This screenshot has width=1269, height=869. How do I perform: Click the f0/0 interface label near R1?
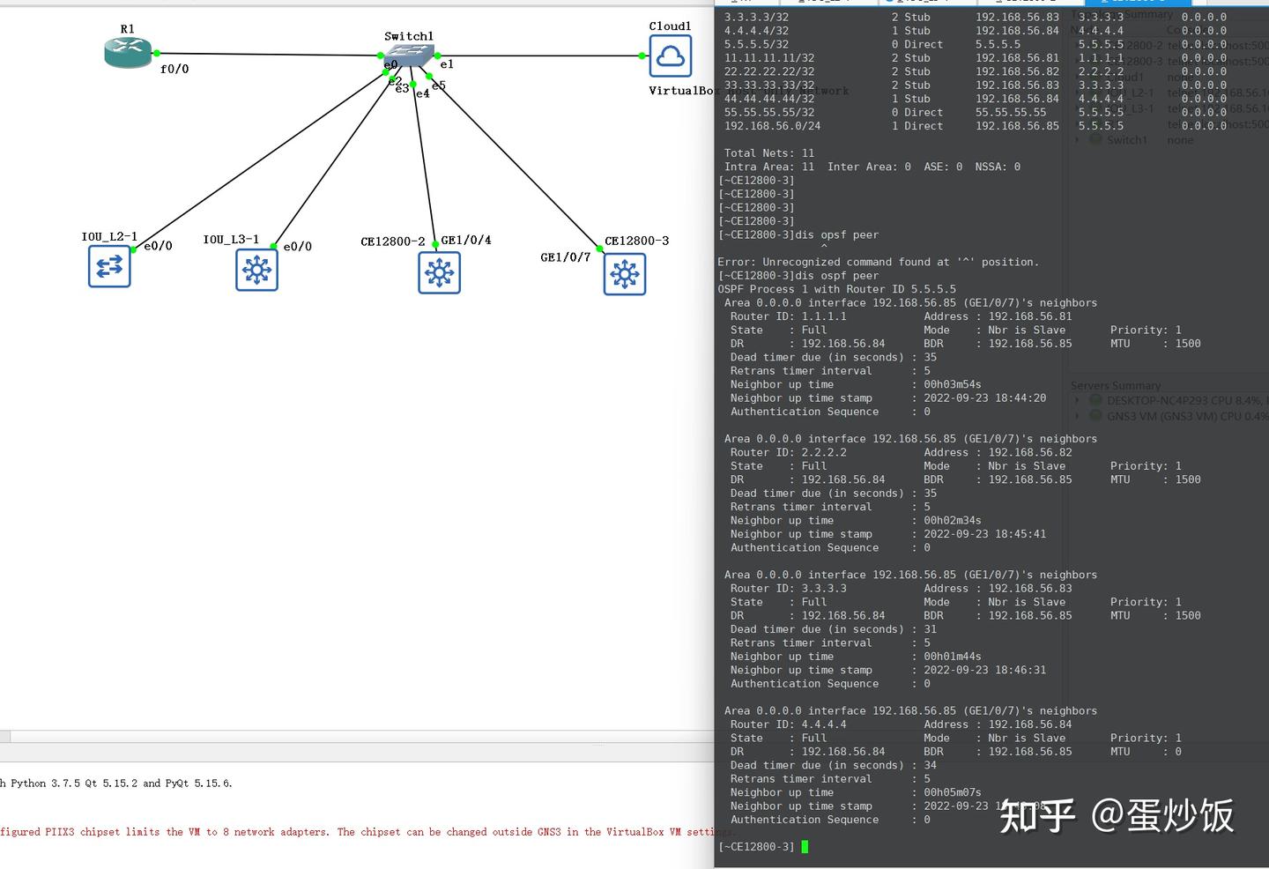click(173, 68)
